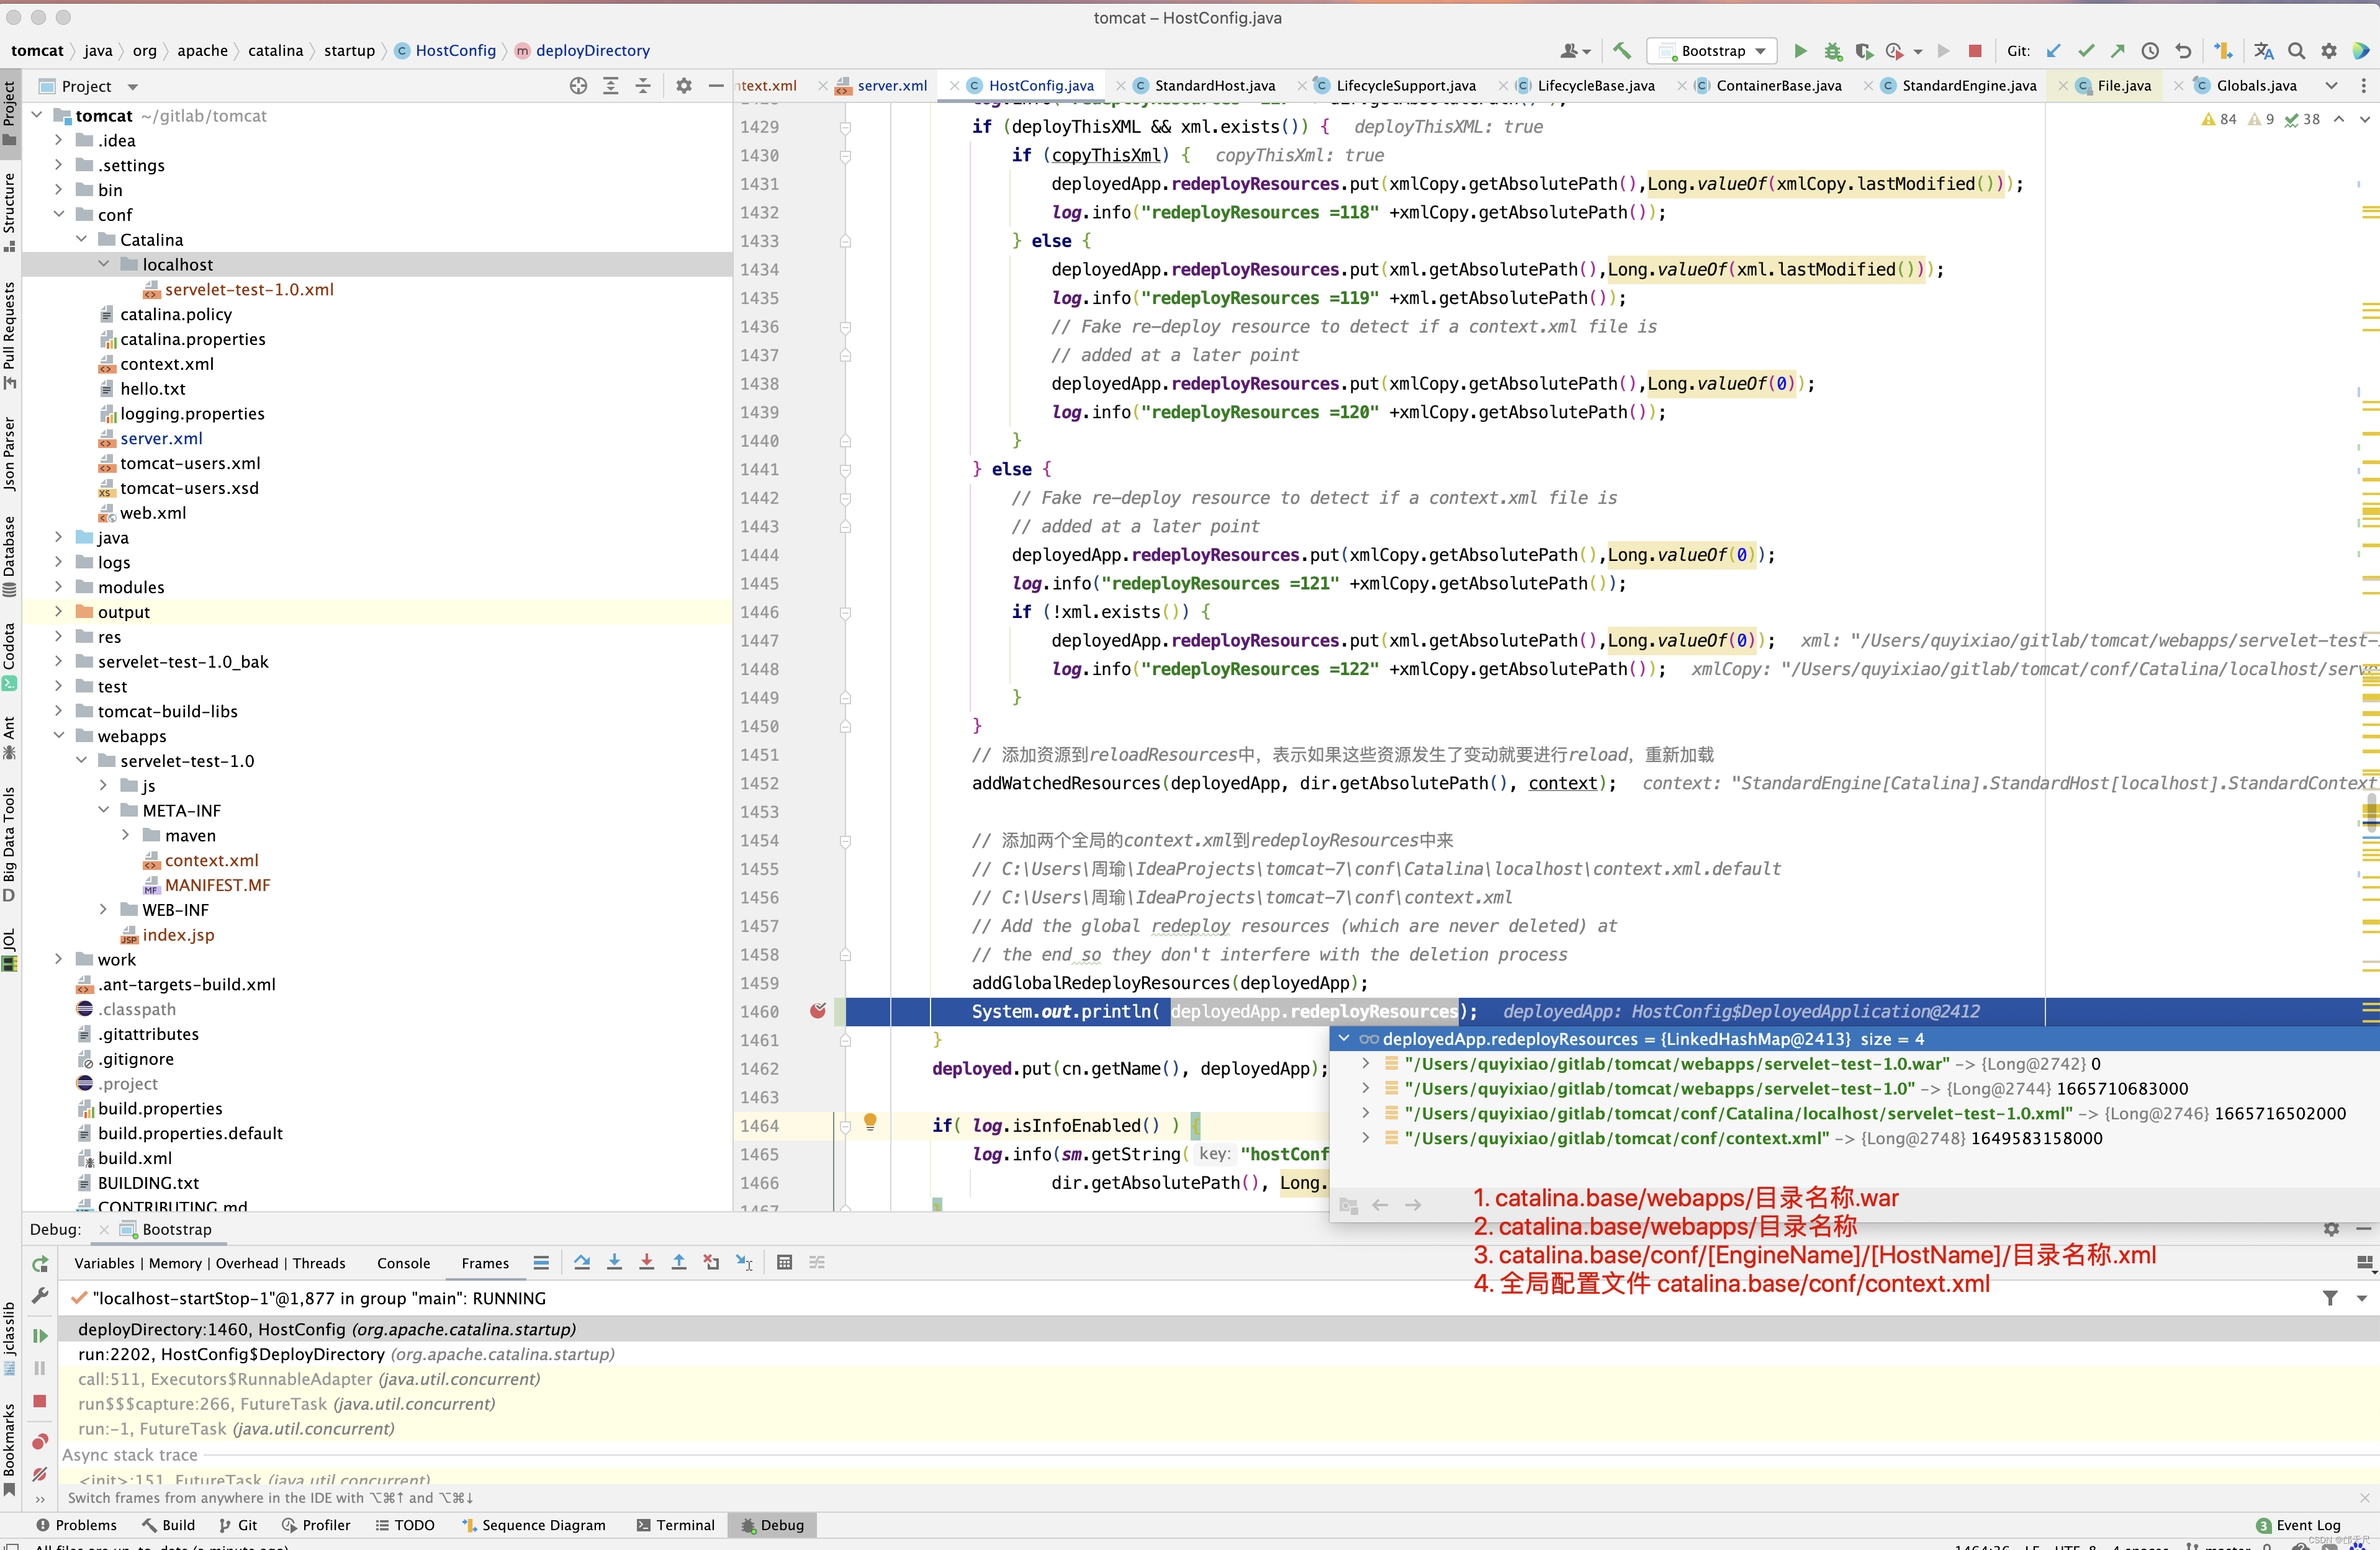Expand the servelet-test-1.0.war entry in the popup
Viewport: 2380px width, 1550px height.
tap(1366, 1064)
